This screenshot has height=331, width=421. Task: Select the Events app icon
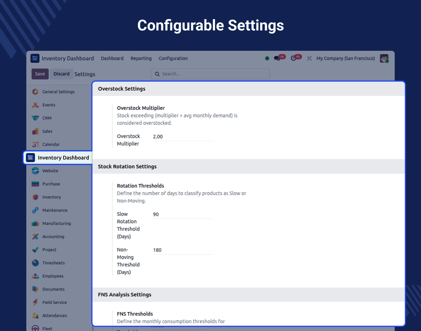click(35, 105)
